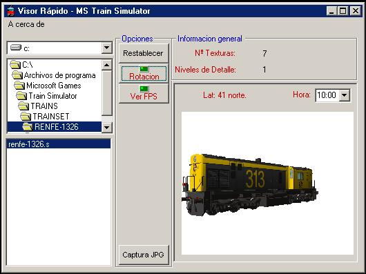
Task: Select the Archivos de programa folder icon
Action: coord(17,75)
